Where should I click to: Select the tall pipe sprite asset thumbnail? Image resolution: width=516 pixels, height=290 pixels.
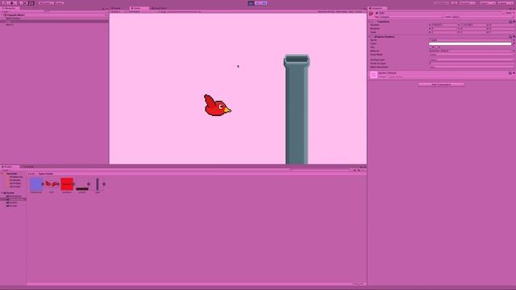pos(98,184)
